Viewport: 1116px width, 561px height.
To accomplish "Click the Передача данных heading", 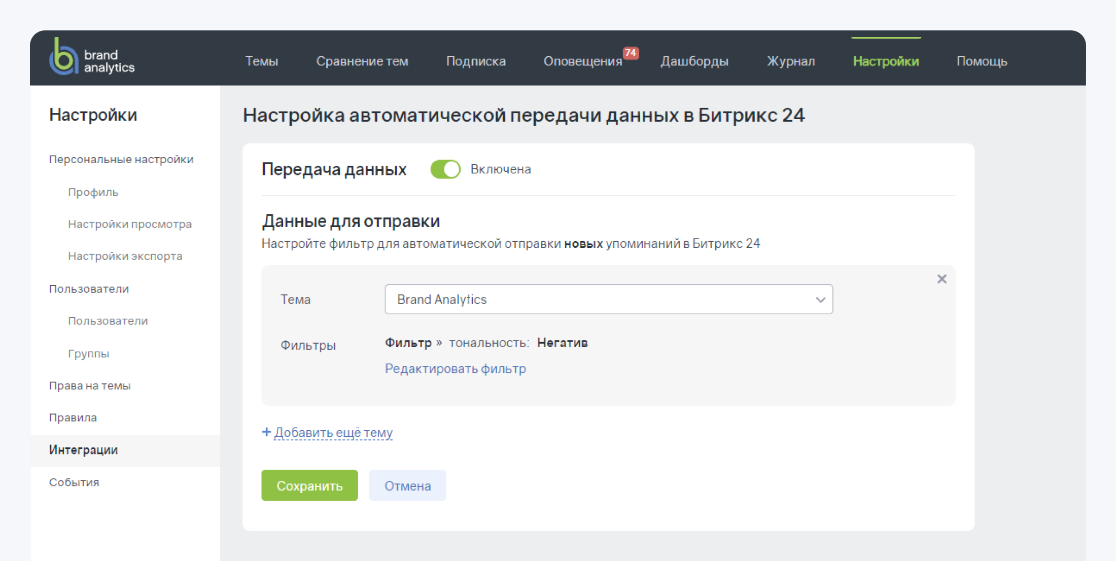I will click(x=334, y=169).
